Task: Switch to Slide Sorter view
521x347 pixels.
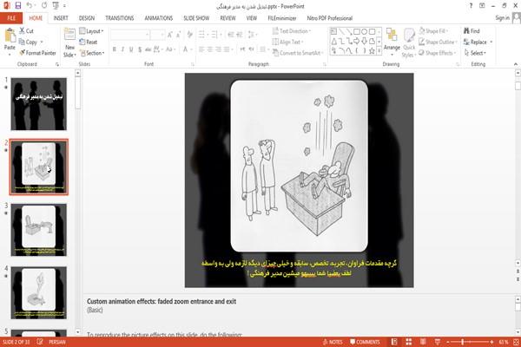Action: [409, 342]
